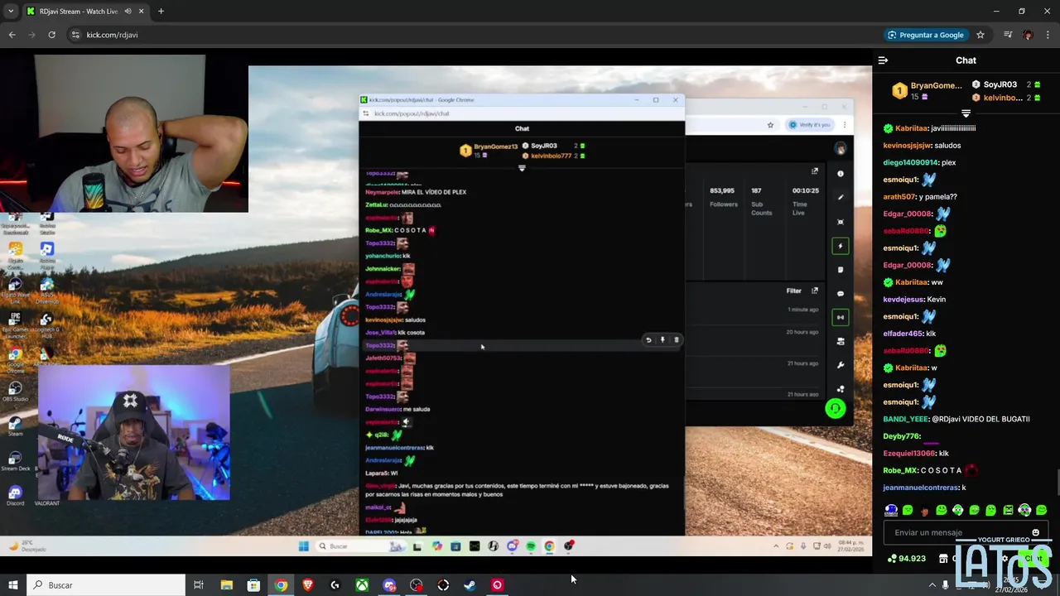Screen dimensions: 1060x596
Task: View channel points 94.923
Action: click(x=907, y=559)
